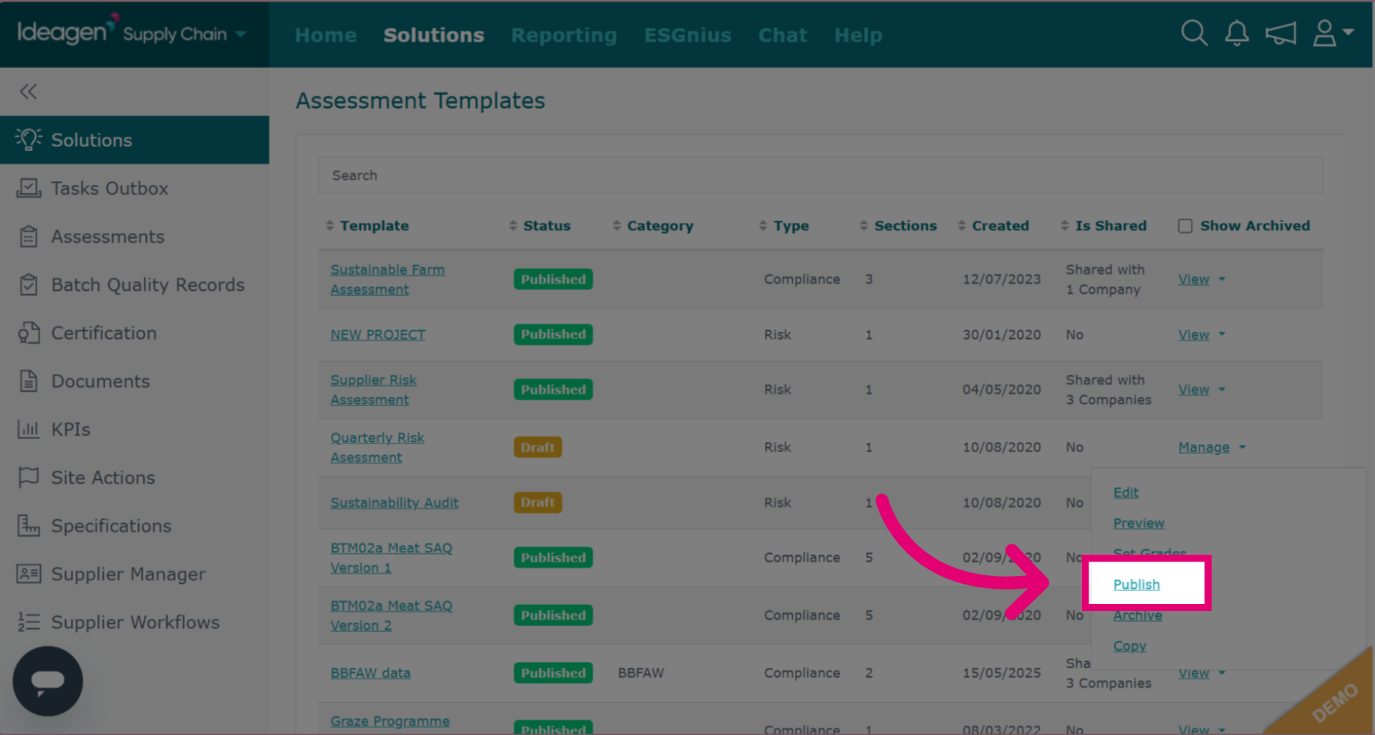
Task: Open the search magnifier icon
Action: tap(1194, 33)
